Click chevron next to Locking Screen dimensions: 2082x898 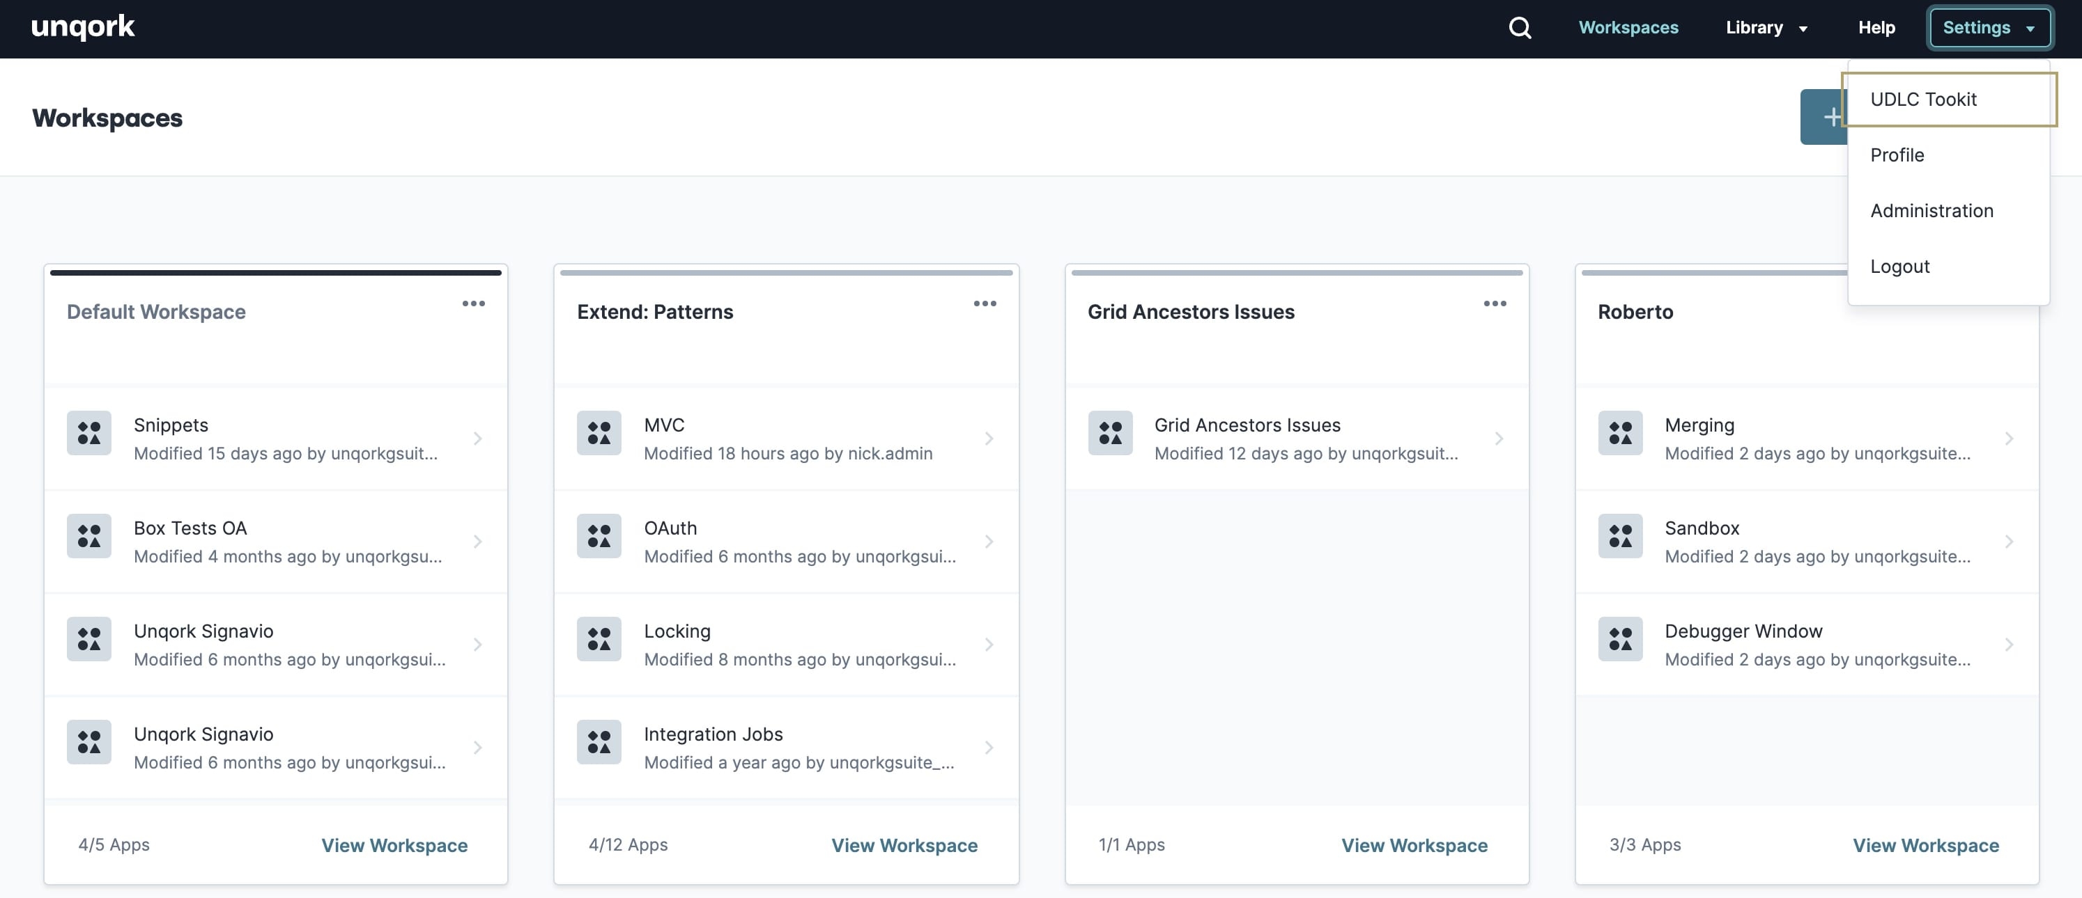point(989,645)
